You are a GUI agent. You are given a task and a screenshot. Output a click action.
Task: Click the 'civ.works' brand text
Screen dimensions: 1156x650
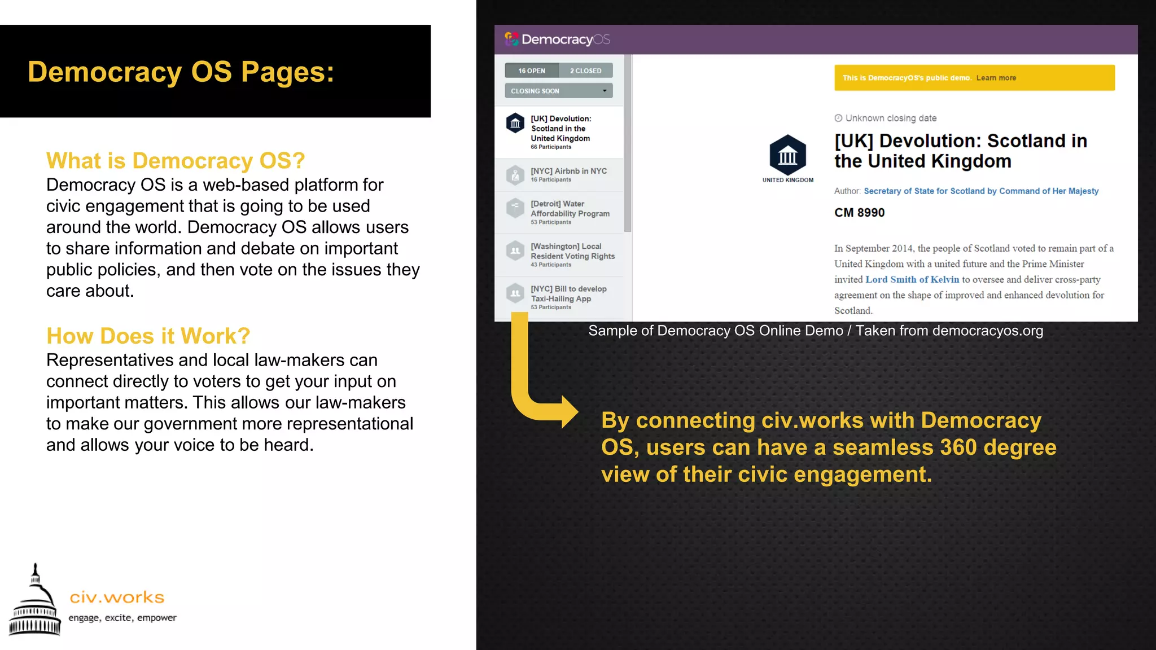(117, 597)
